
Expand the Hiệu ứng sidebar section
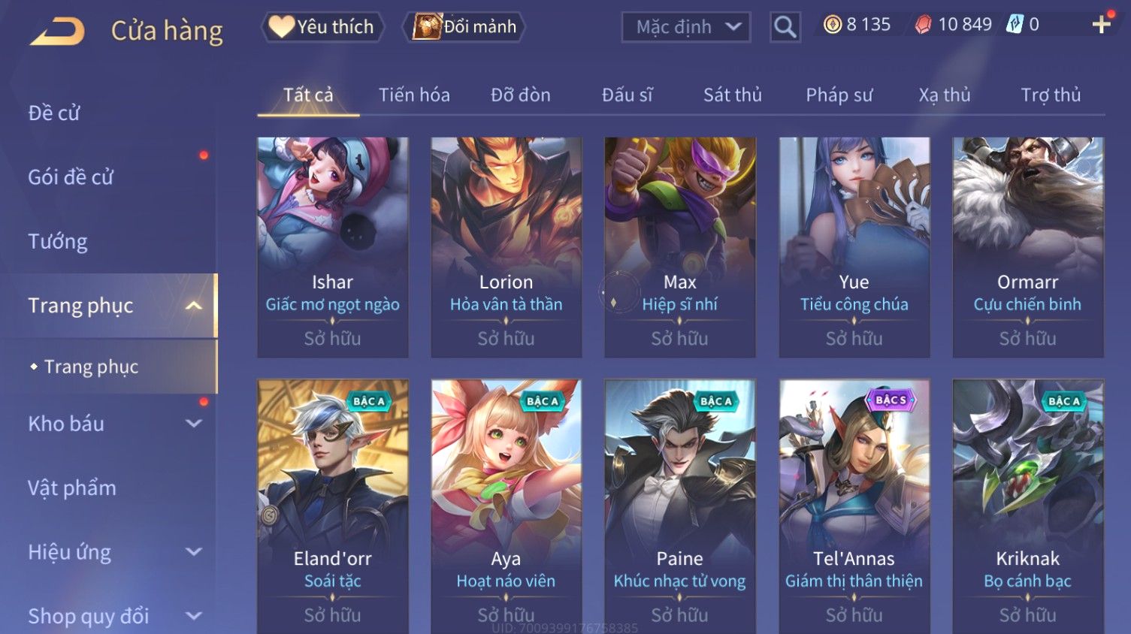[194, 552]
